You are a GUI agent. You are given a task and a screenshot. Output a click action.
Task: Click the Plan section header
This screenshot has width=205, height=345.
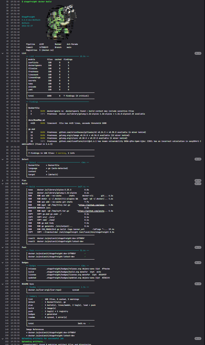click(x=24, y=180)
